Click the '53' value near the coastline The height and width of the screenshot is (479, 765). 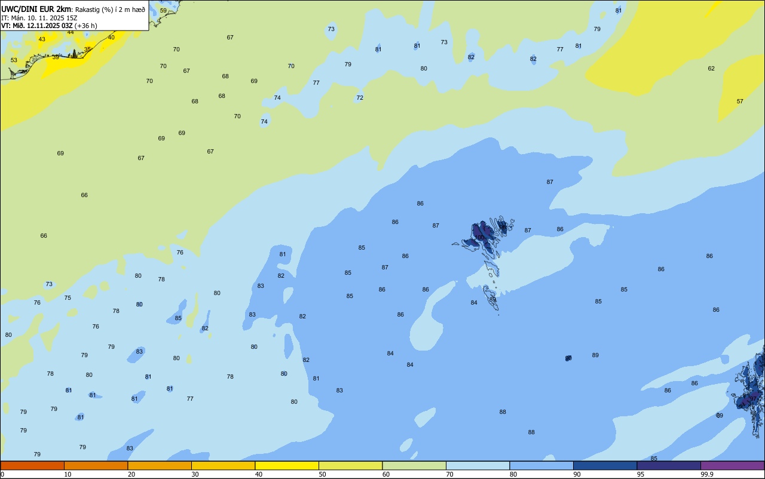[x=14, y=60]
